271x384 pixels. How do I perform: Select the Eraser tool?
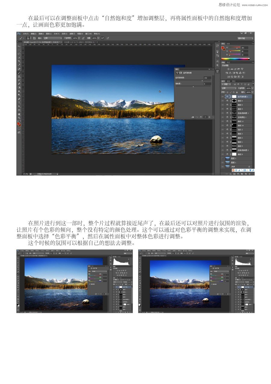tap(19, 83)
